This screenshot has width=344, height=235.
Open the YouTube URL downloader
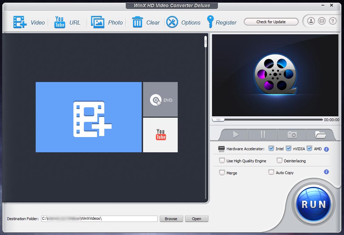coord(60,22)
